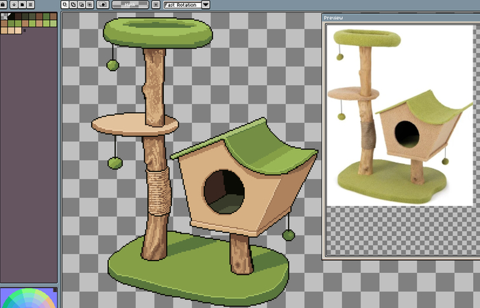Image resolution: width=480 pixels, height=308 pixels.
Task: Open the palette sort arrow icon
Action: point(14,5)
